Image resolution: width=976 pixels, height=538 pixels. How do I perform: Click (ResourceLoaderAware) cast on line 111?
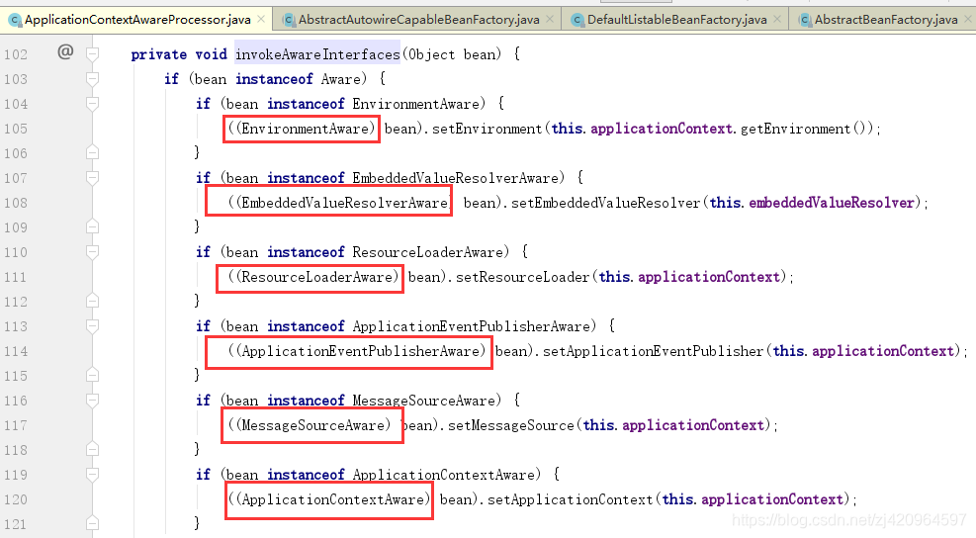coord(317,277)
